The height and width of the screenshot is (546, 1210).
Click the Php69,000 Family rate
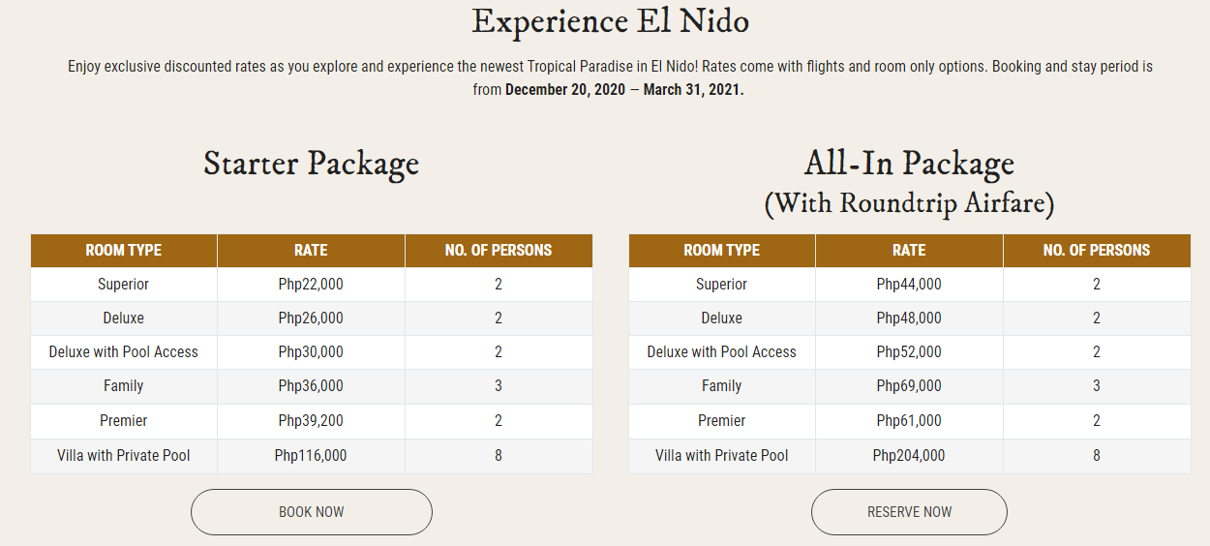909,386
